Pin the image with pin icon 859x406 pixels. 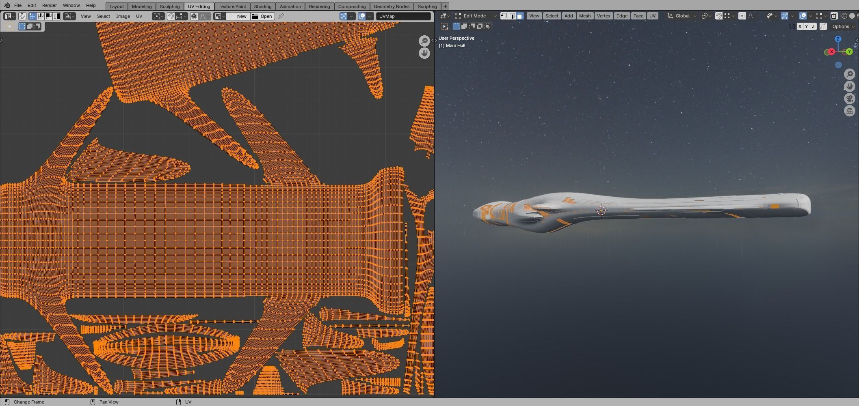click(281, 16)
